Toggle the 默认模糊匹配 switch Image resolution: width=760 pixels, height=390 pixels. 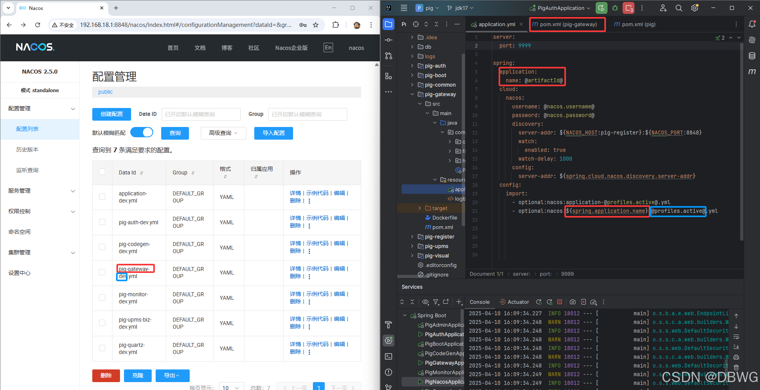142,132
